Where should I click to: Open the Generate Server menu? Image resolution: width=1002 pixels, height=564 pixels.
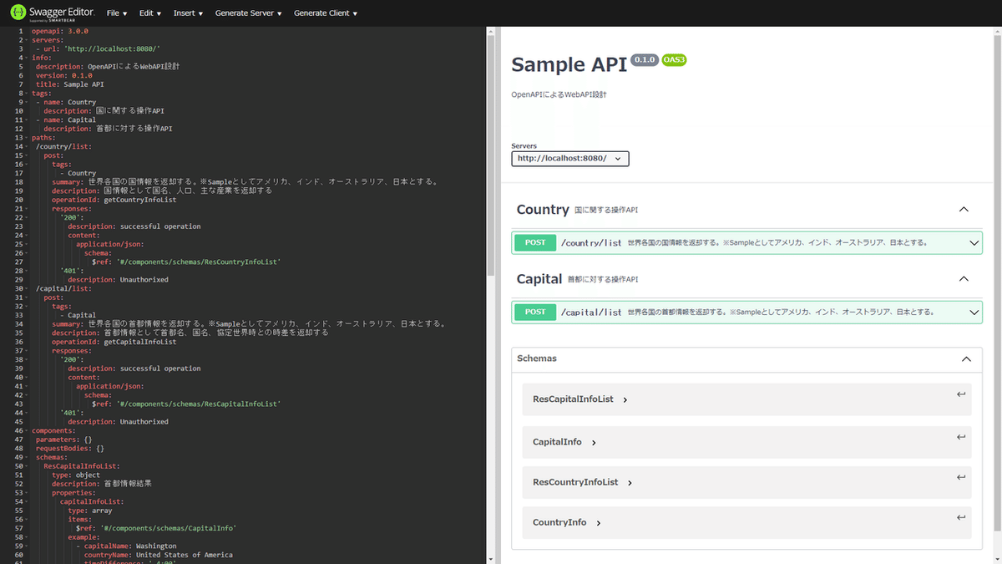[248, 13]
